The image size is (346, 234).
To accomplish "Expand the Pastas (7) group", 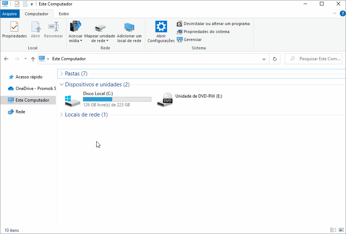I will pos(62,74).
